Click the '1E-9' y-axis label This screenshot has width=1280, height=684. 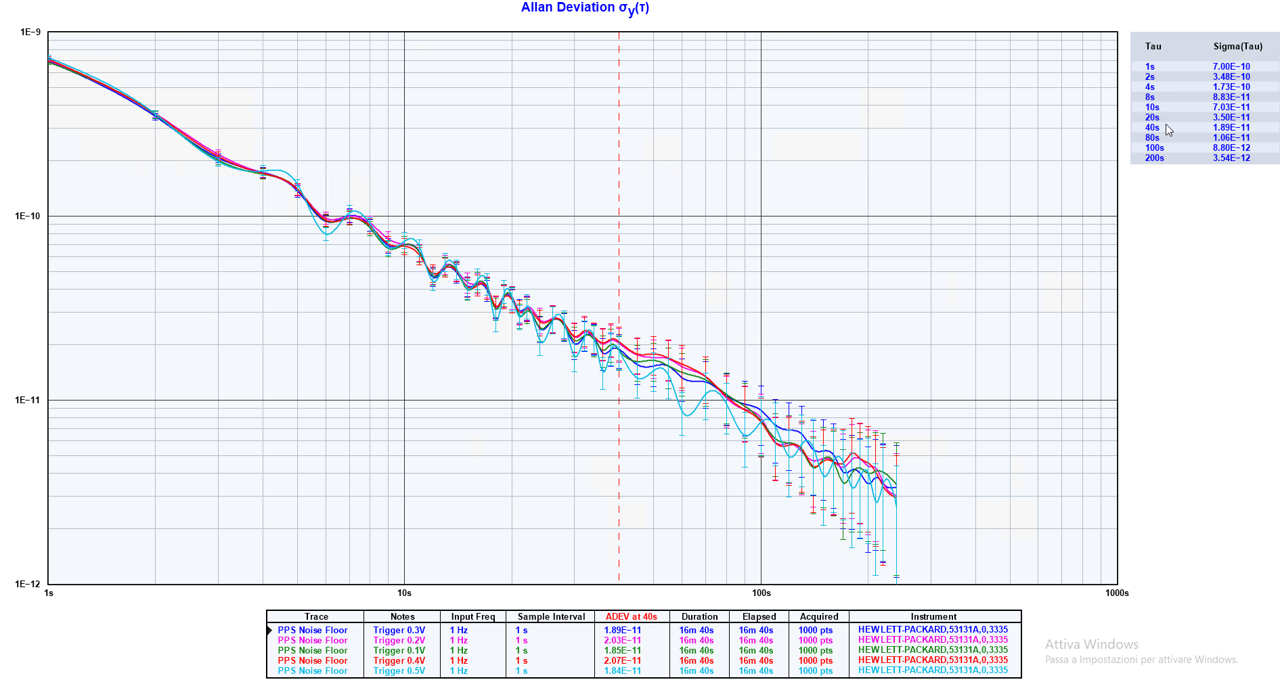click(x=30, y=32)
